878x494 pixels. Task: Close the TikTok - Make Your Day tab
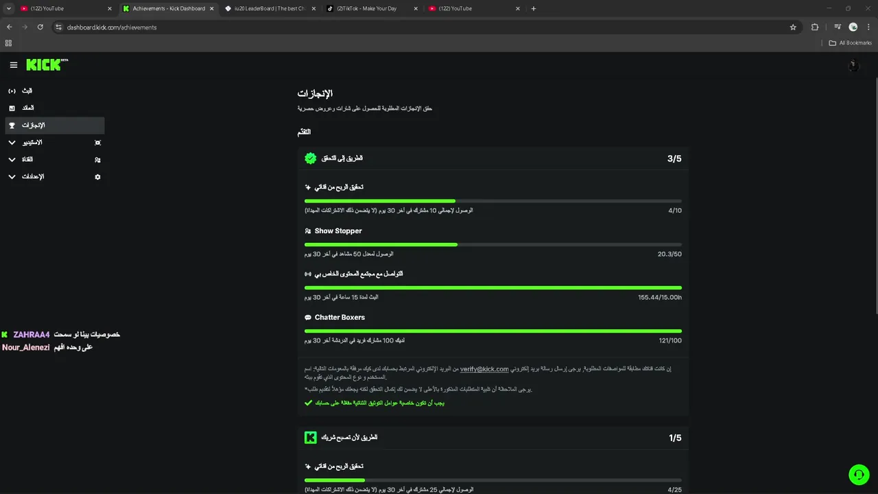point(416,8)
